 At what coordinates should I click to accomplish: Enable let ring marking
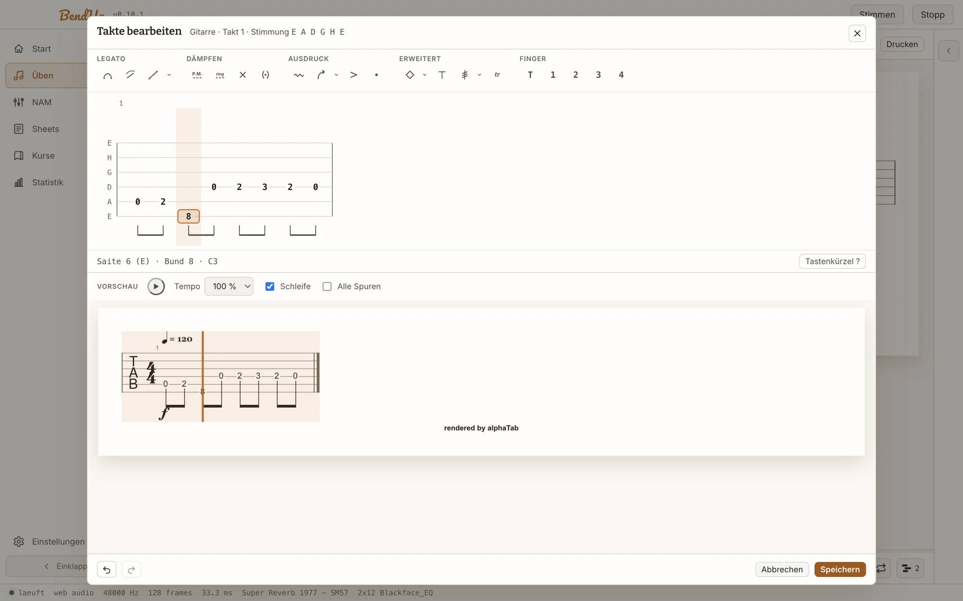pyautogui.click(x=220, y=75)
